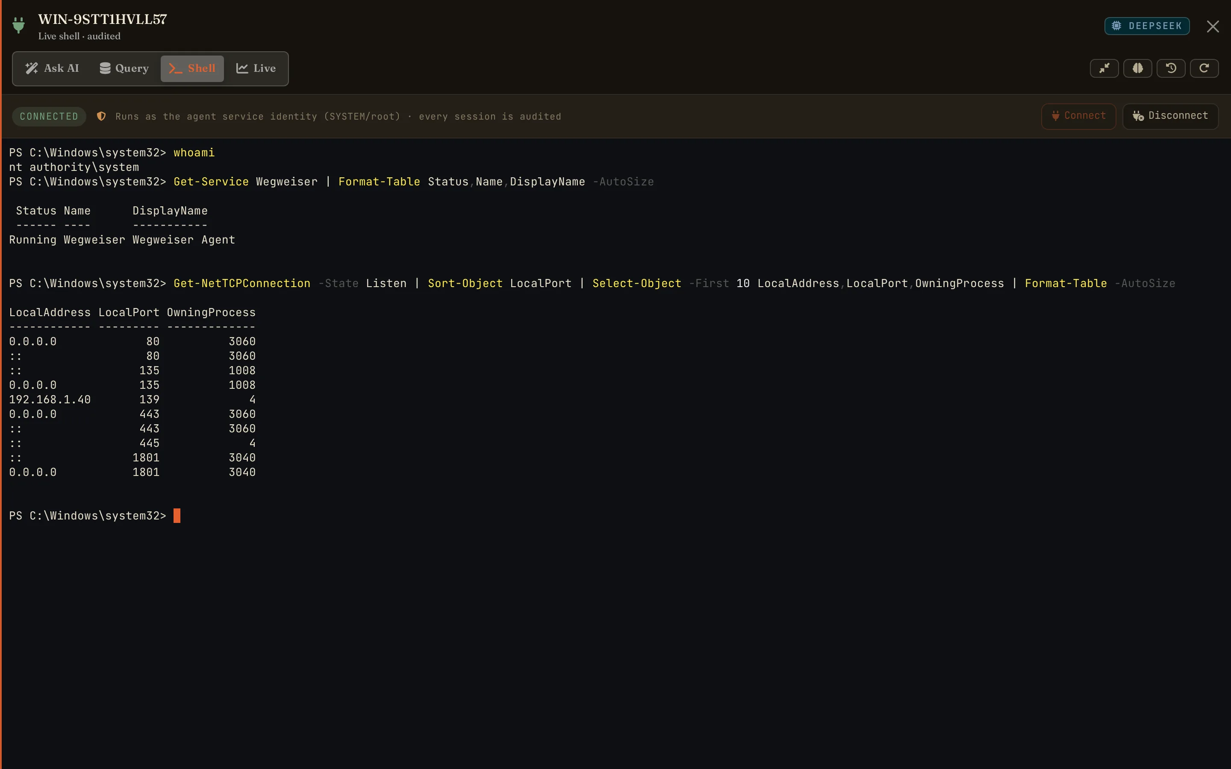Click the 'nt authority\system' output line

pos(74,167)
